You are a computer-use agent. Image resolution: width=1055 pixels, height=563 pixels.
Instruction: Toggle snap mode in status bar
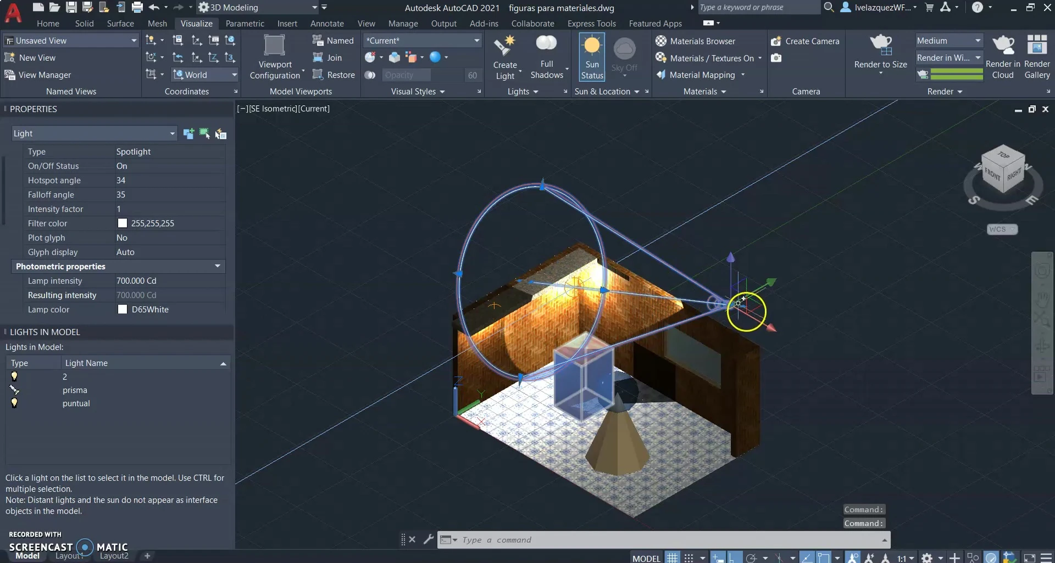(x=688, y=558)
